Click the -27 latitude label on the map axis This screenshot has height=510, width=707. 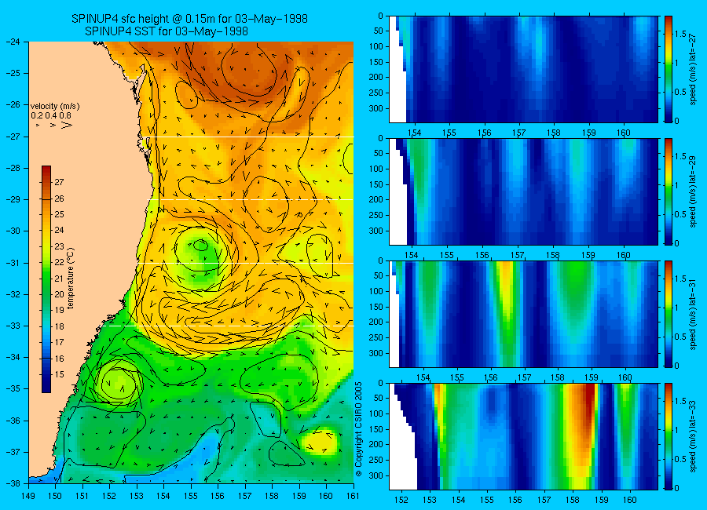pos(13,137)
